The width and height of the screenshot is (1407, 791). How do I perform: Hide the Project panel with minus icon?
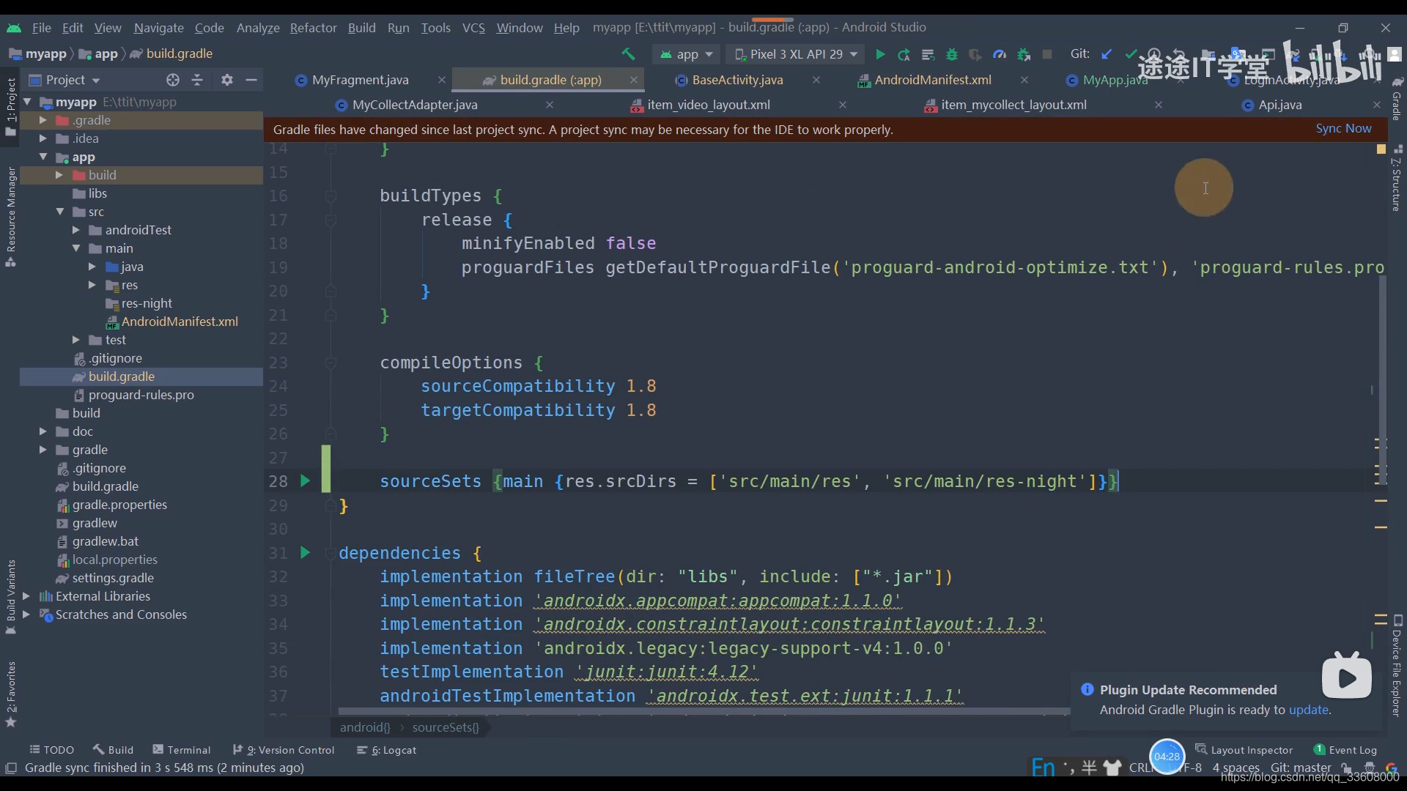click(251, 80)
